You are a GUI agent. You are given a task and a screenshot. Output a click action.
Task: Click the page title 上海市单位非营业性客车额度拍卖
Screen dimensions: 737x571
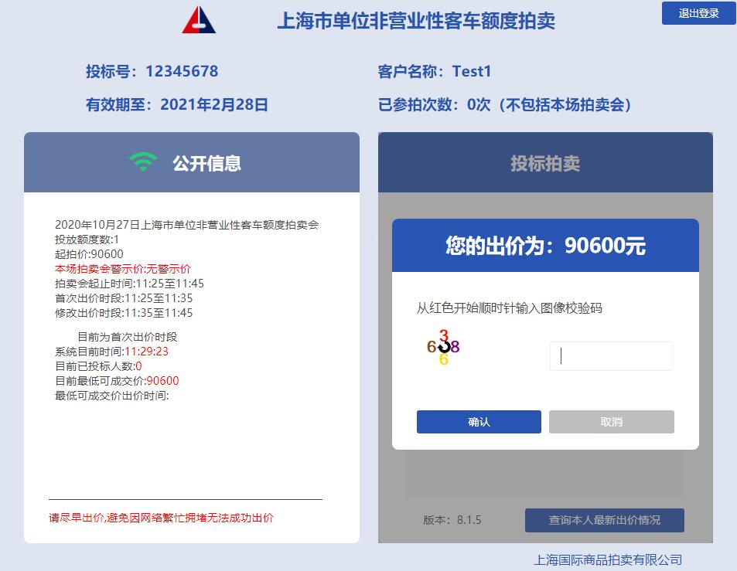point(416,21)
